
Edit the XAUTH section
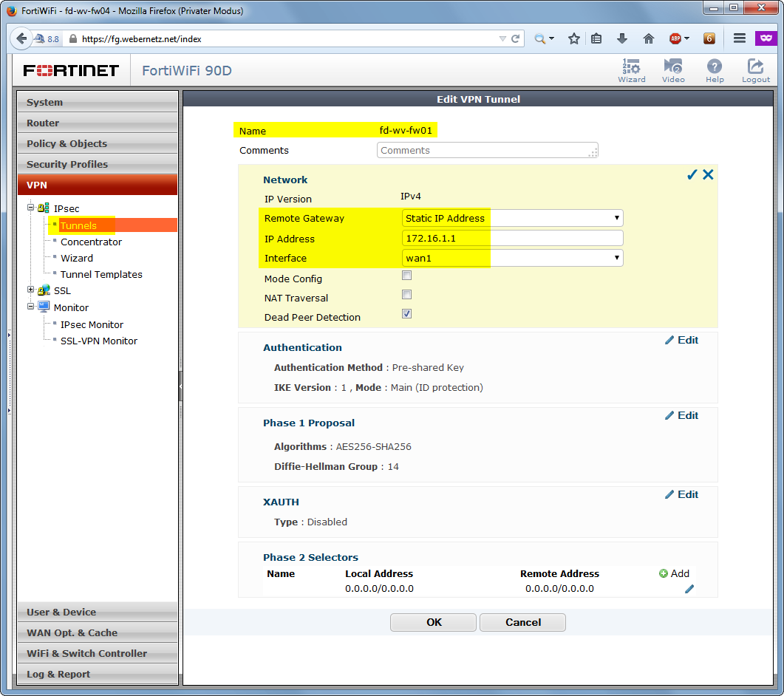[681, 494]
